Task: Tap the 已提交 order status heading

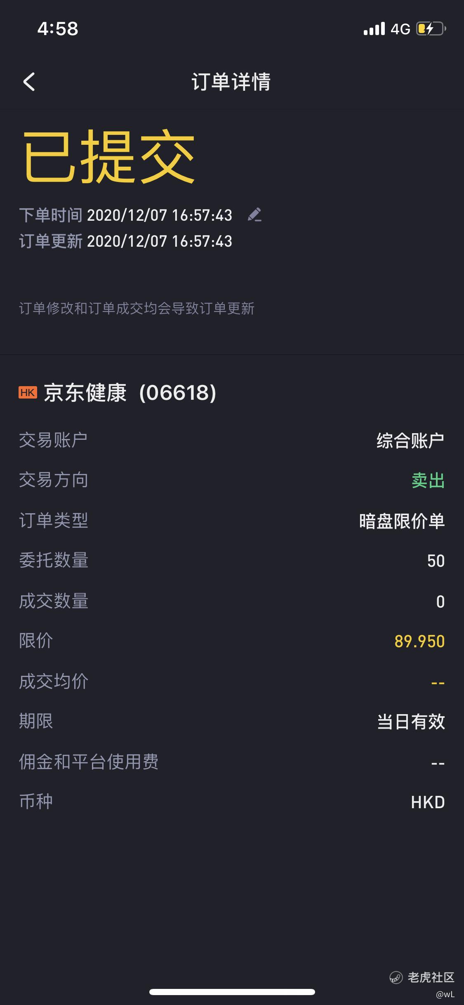Action: point(108,156)
